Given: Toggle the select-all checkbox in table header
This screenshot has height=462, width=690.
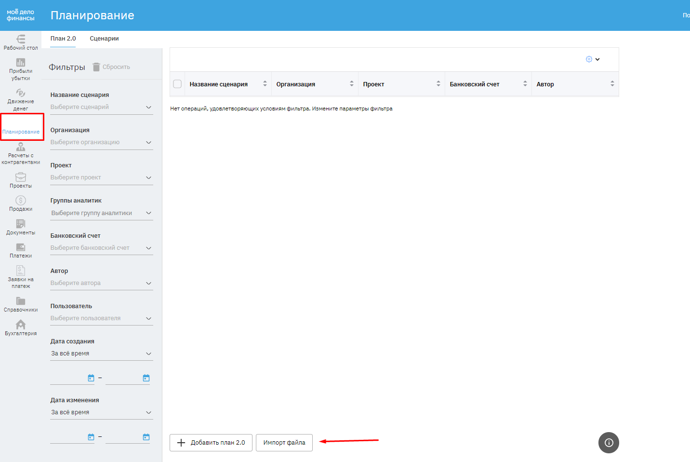Looking at the screenshot, I should (x=177, y=84).
